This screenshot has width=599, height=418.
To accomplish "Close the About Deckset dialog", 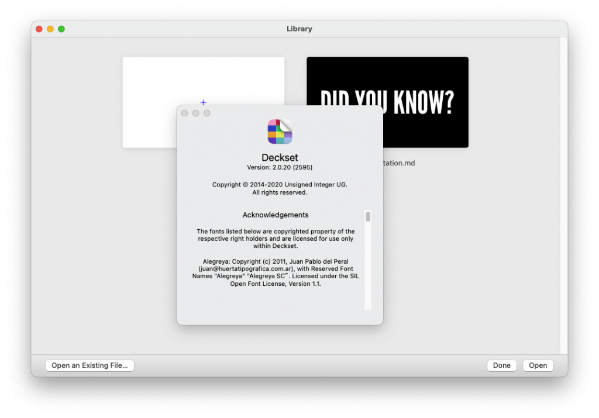I will click(x=184, y=113).
